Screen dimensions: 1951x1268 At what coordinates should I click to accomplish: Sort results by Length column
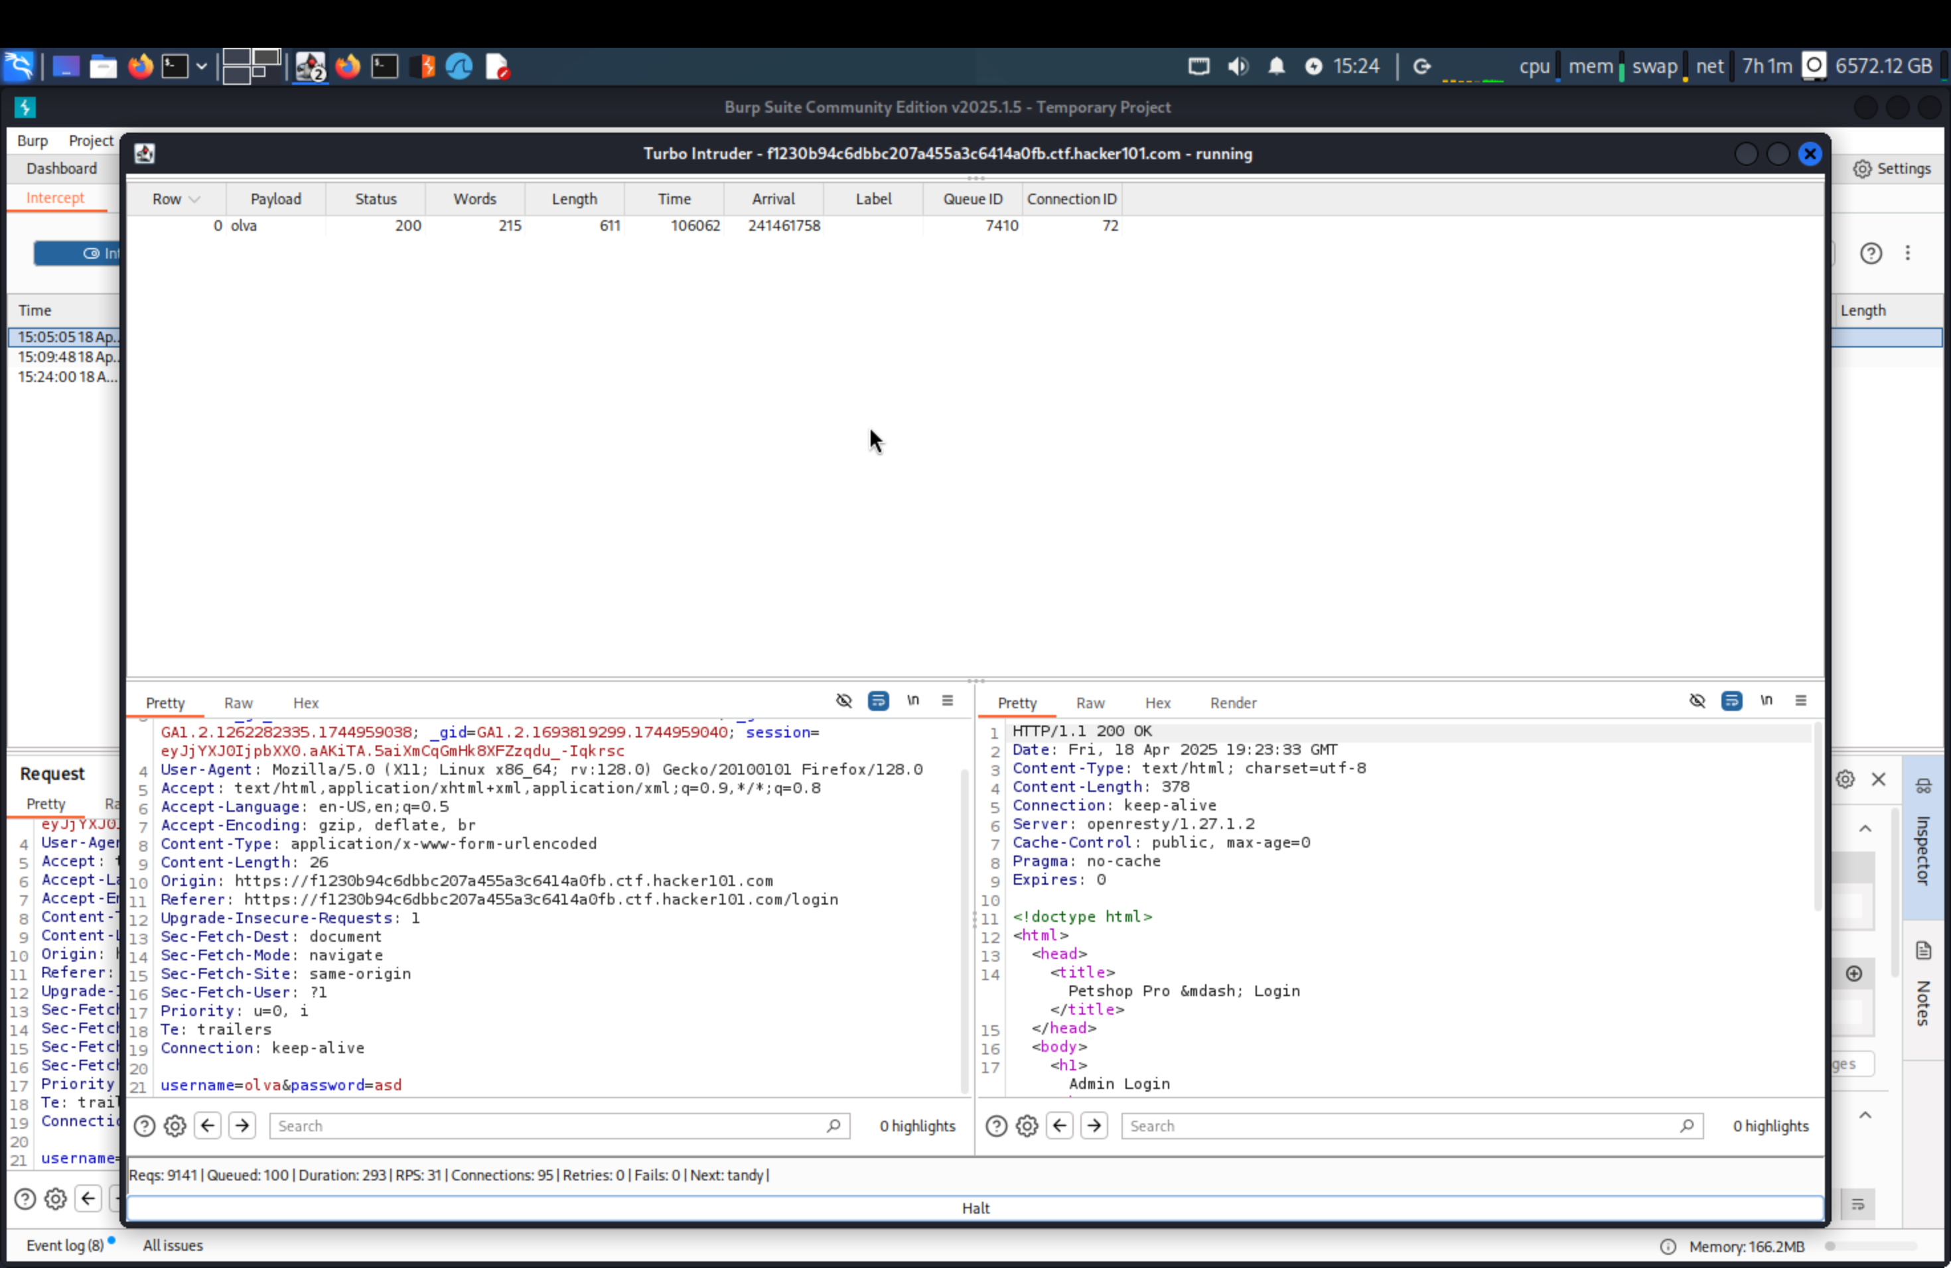(x=575, y=199)
